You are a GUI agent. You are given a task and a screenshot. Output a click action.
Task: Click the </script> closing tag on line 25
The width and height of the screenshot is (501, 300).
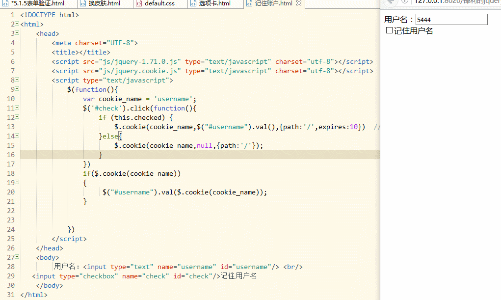point(69,239)
